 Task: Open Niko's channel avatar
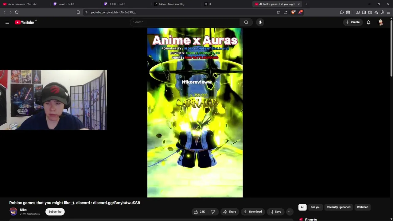[14, 211]
